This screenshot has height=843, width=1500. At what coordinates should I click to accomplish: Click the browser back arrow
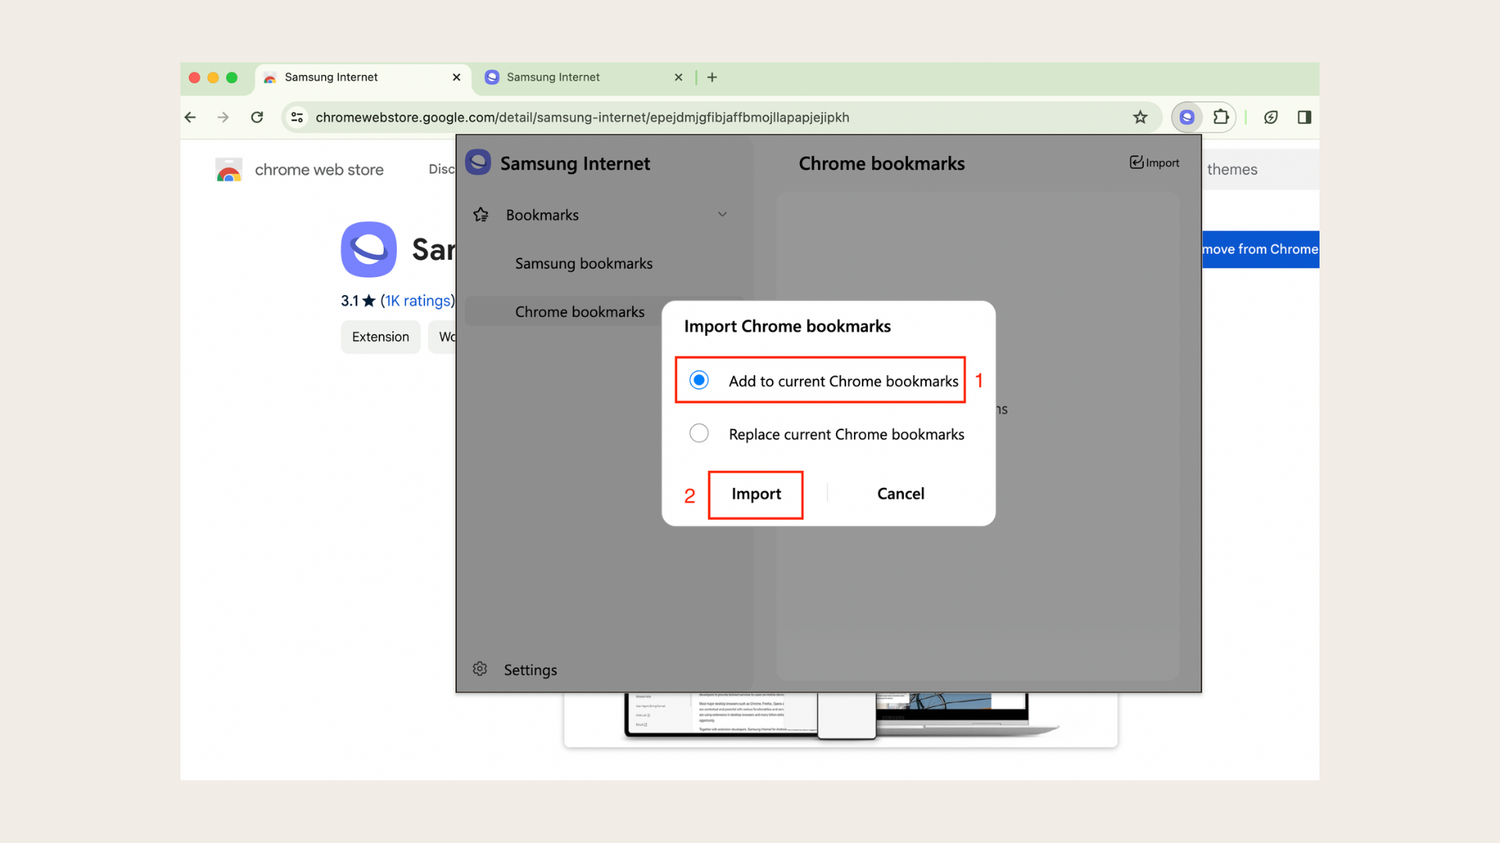pos(191,117)
